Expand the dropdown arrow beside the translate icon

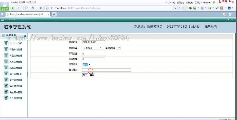pos(198,8)
